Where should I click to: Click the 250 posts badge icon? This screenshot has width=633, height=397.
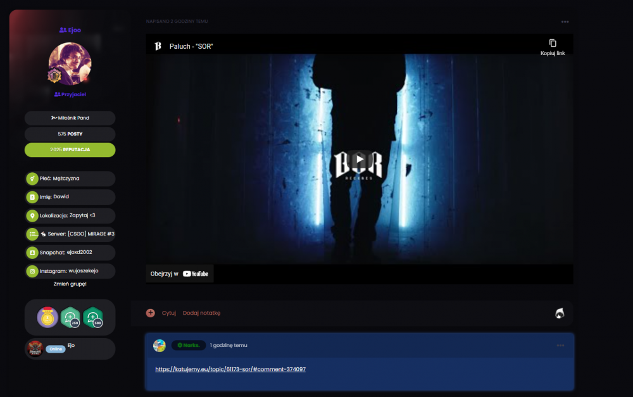point(70,317)
